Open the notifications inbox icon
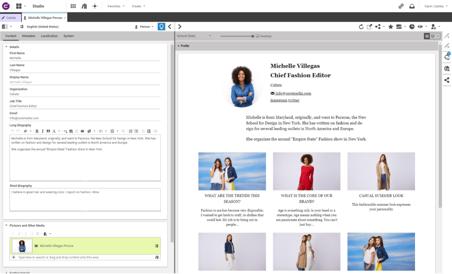Image resolution: width=452 pixels, height=274 pixels. (x=412, y=6)
